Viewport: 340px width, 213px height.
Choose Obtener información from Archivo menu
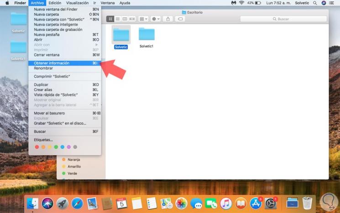[52, 63]
